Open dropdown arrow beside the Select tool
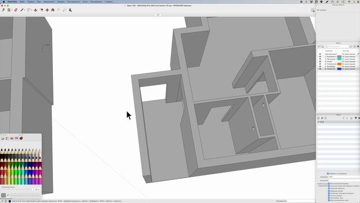This screenshot has height=203, width=360. point(12,10)
